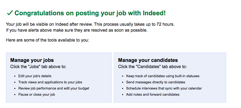Screen dimensions: 241x108
Task: Select Schedule interviews that sync with your calendar
Action: click(164, 88)
